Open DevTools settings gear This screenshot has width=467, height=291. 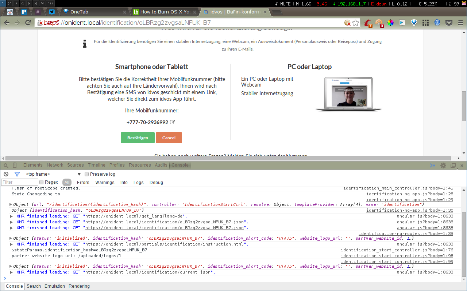(443, 166)
